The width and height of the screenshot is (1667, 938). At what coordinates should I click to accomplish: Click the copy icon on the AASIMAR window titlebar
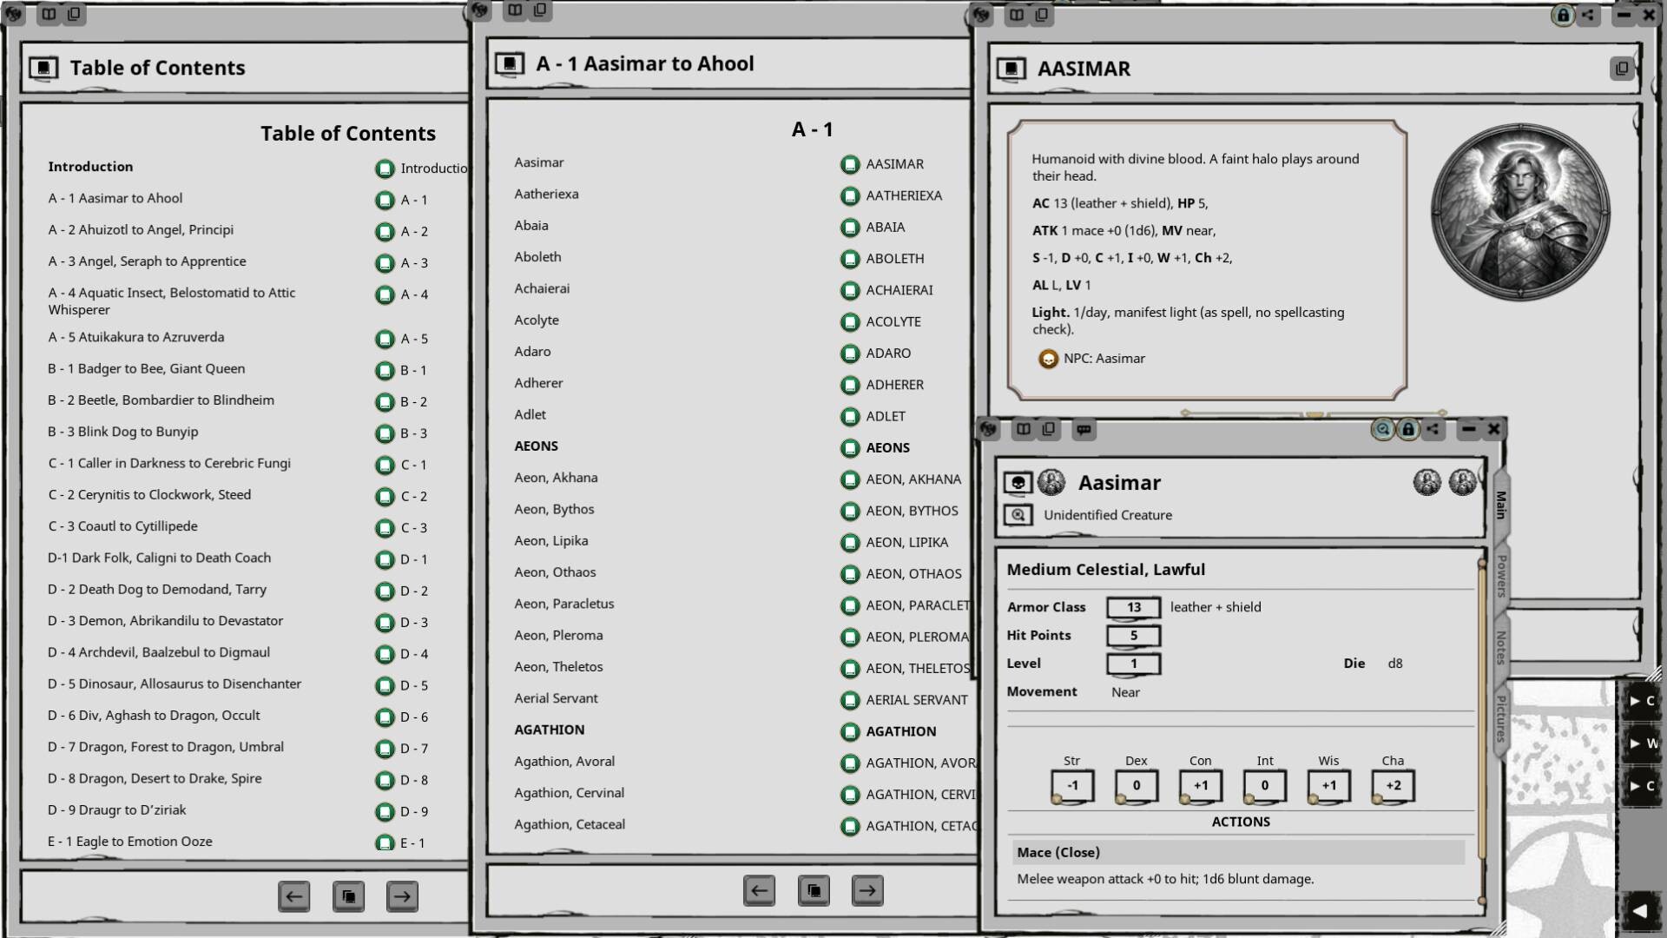pos(1620,67)
